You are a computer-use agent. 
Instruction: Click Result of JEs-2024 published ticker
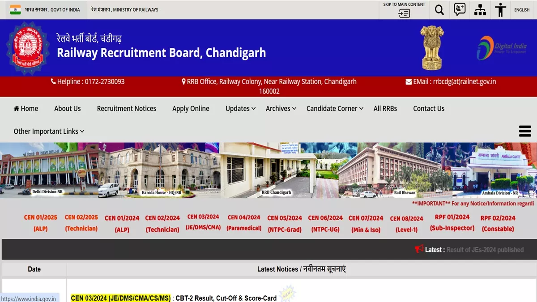point(485,250)
